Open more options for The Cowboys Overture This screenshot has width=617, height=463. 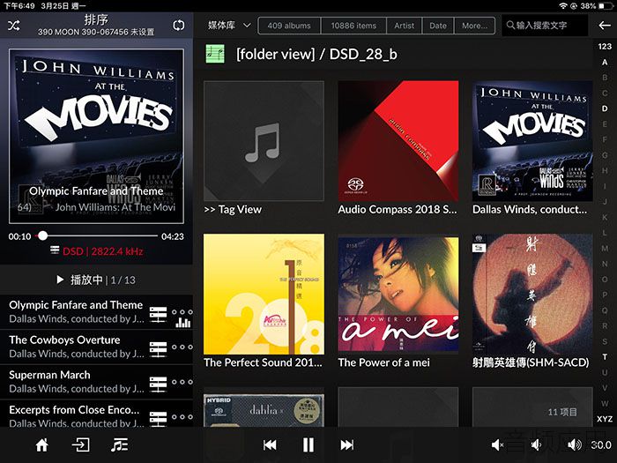[x=182, y=347]
